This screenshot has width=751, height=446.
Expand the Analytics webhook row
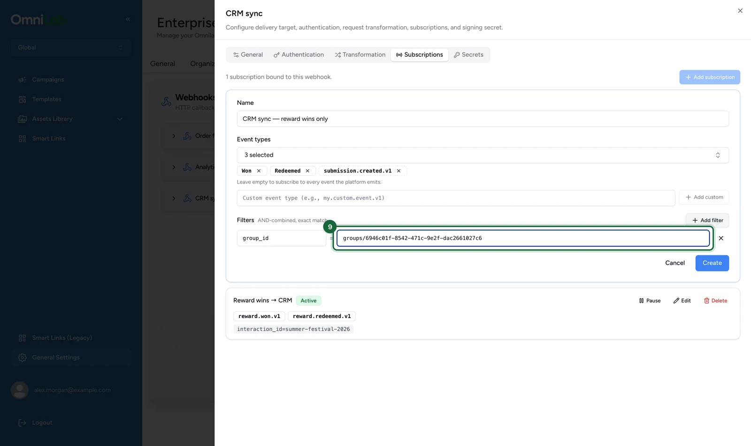174,167
